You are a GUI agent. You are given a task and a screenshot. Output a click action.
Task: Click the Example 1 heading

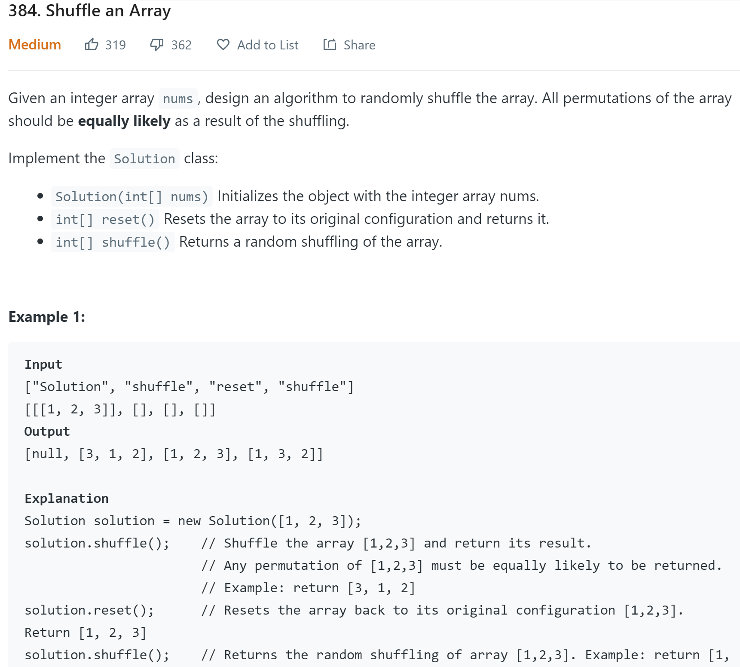[47, 317]
